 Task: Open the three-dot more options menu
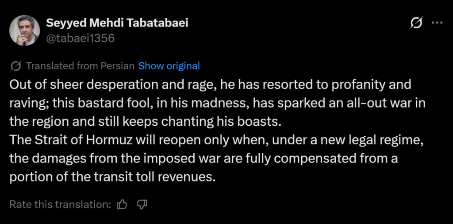pyautogui.click(x=437, y=23)
